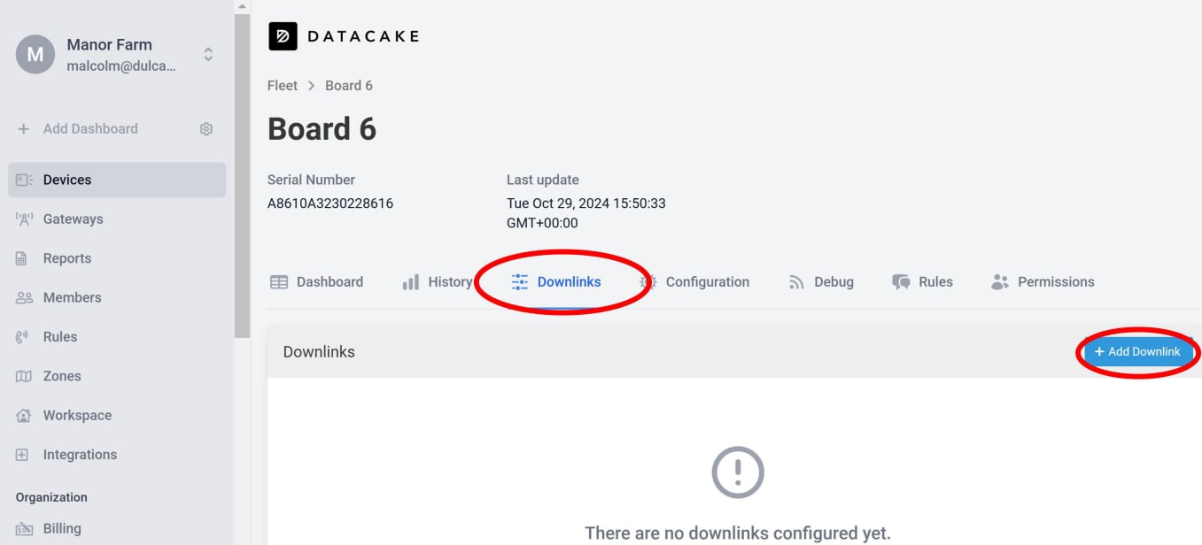Viewport: 1202px width, 545px height.
Task: Click the breadcrumb chevron after Fleet
Action: click(x=312, y=86)
